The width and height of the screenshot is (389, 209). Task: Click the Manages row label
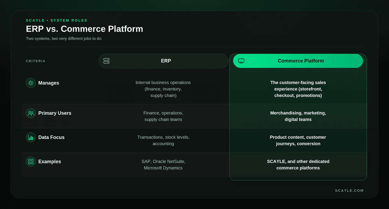pyautogui.click(x=49, y=83)
